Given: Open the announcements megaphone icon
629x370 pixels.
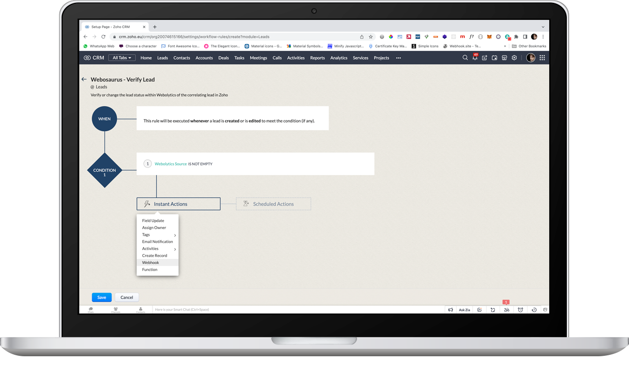Looking at the screenshot, I should coord(451,309).
